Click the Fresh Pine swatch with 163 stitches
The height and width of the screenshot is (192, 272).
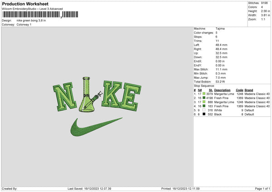coord(204,106)
